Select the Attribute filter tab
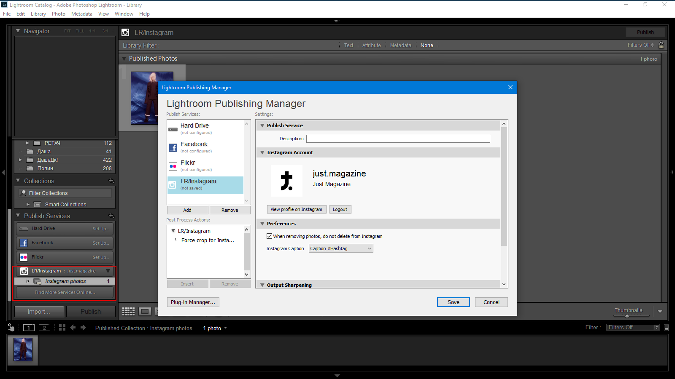This screenshot has height=379, width=675. pyautogui.click(x=371, y=45)
